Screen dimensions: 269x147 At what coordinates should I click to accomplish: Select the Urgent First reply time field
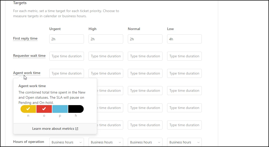click(x=66, y=39)
